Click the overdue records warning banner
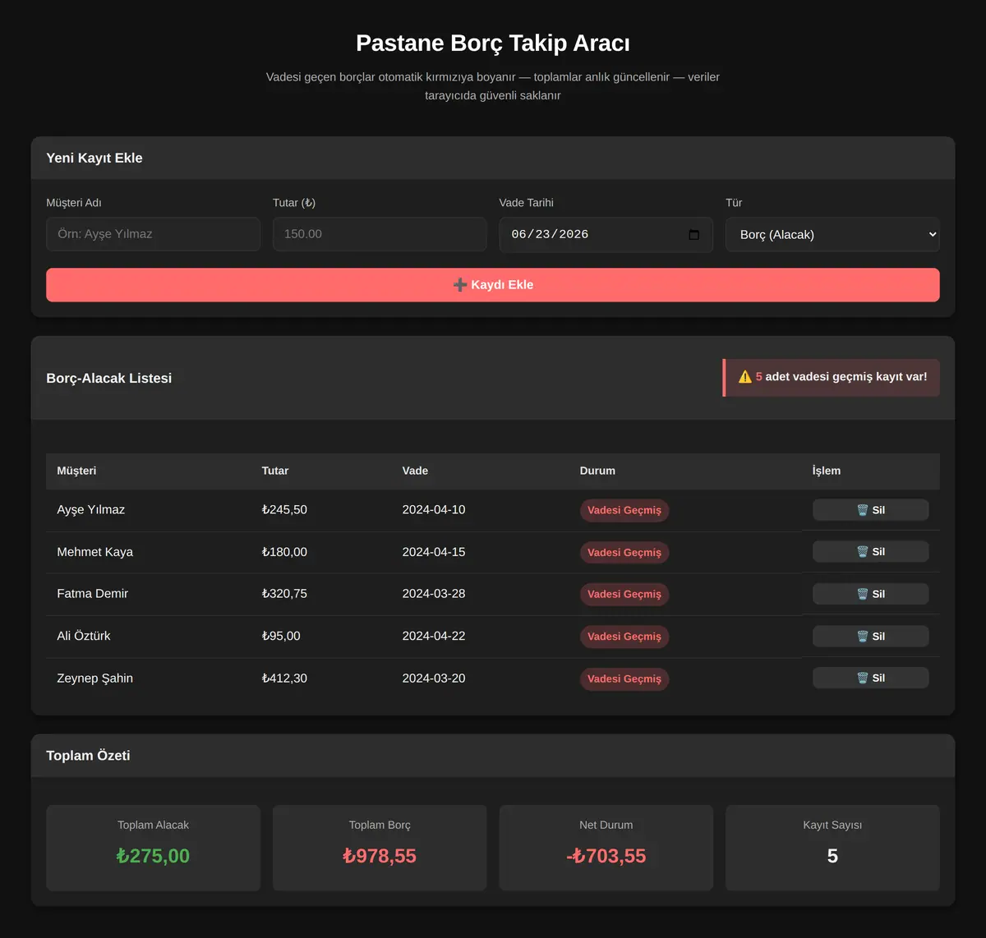Viewport: 986px width, 938px height. point(832,377)
